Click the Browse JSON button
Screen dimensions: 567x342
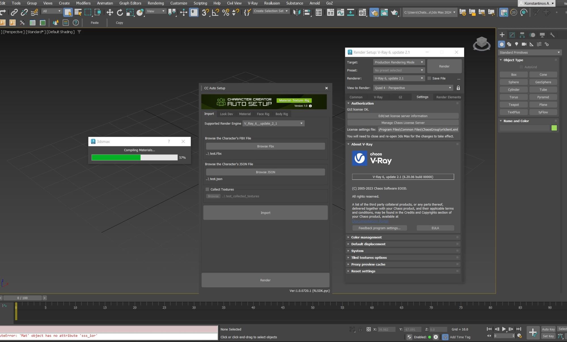[265, 172]
